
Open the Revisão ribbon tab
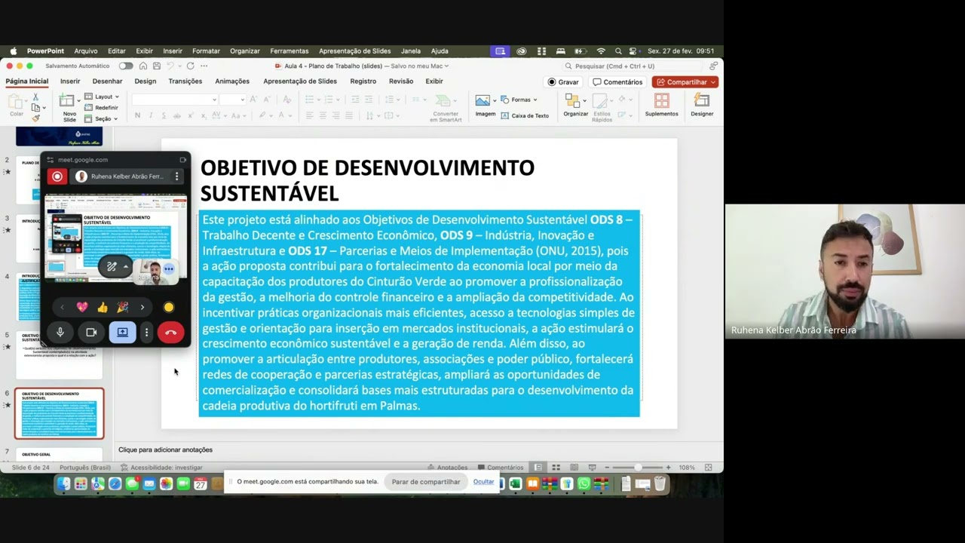point(401,81)
